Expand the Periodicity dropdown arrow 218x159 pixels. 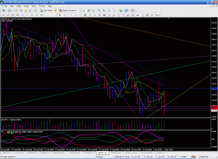tap(128, 10)
